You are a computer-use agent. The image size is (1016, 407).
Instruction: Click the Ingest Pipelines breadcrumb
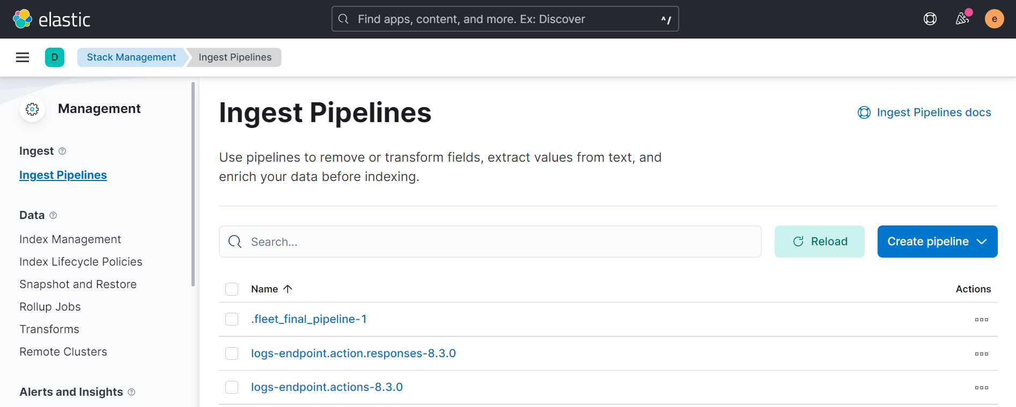[x=235, y=57]
